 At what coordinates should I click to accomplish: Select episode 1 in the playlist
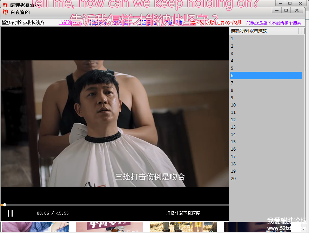click(266, 39)
